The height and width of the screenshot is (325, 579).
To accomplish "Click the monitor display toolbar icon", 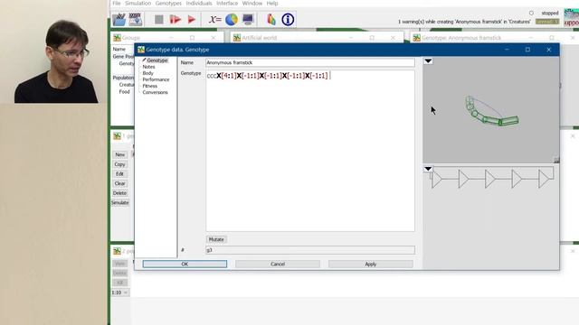I will click(x=248, y=20).
